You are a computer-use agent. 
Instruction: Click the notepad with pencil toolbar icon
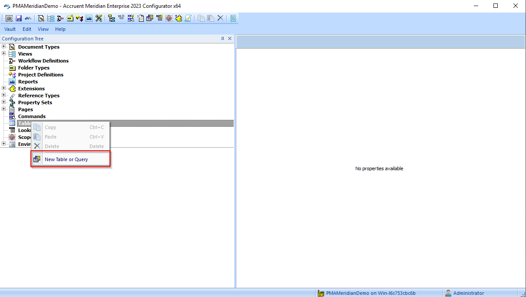click(x=188, y=18)
